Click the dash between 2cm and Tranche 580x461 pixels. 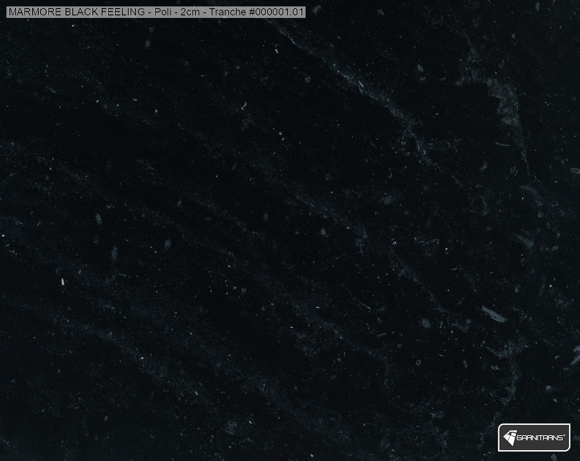[x=205, y=12]
